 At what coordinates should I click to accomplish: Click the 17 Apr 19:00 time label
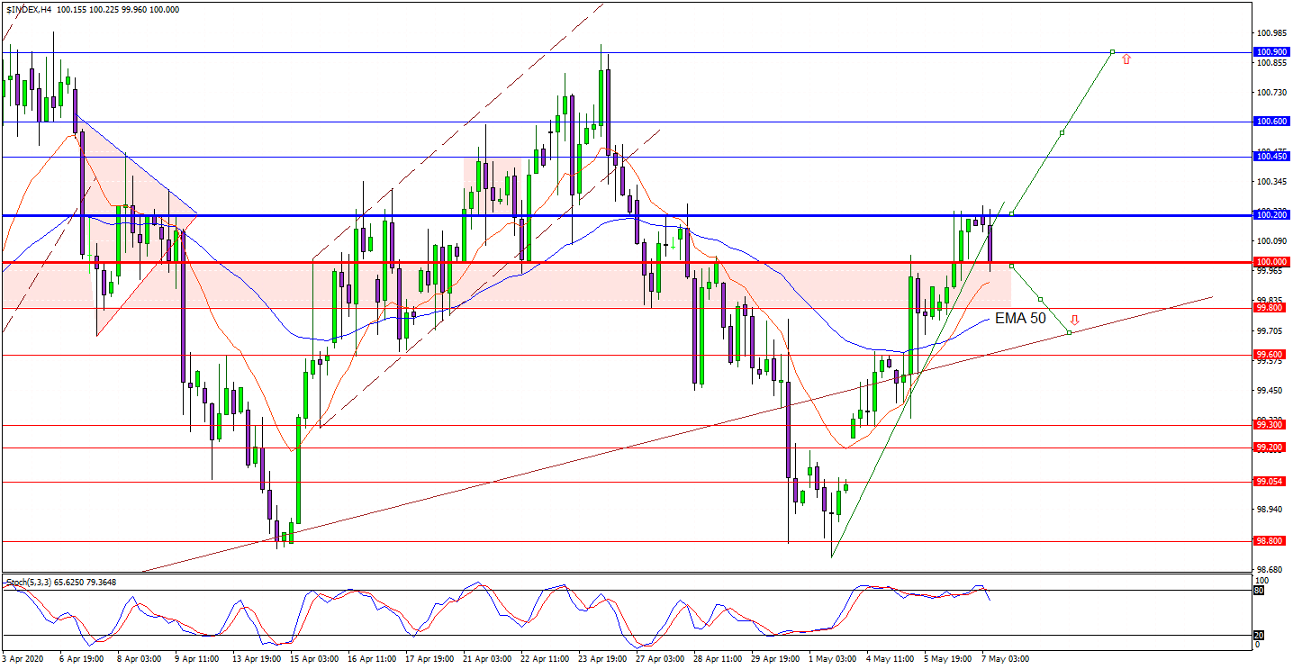coord(430,659)
